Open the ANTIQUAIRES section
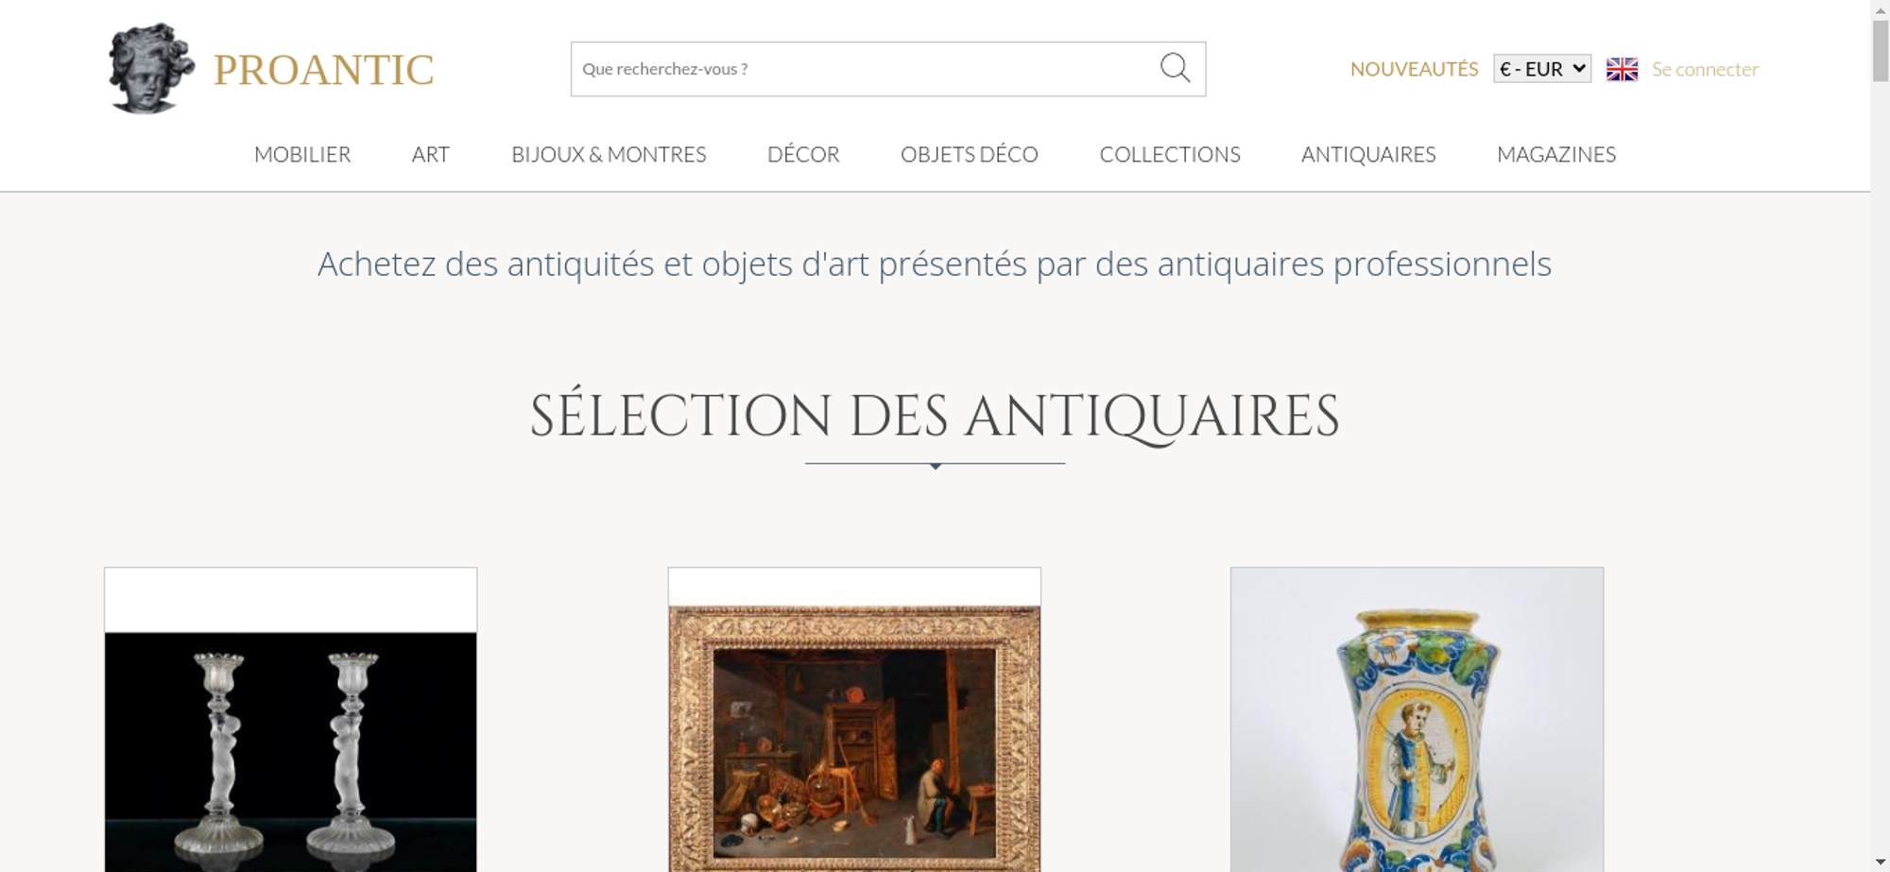This screenshot has height=872, width=1890. pos(1368,154)
